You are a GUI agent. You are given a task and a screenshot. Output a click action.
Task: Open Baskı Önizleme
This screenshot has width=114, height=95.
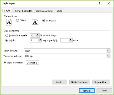tap(80, 82)
